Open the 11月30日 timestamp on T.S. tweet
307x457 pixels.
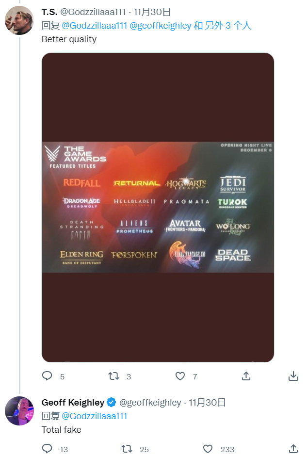152,12
